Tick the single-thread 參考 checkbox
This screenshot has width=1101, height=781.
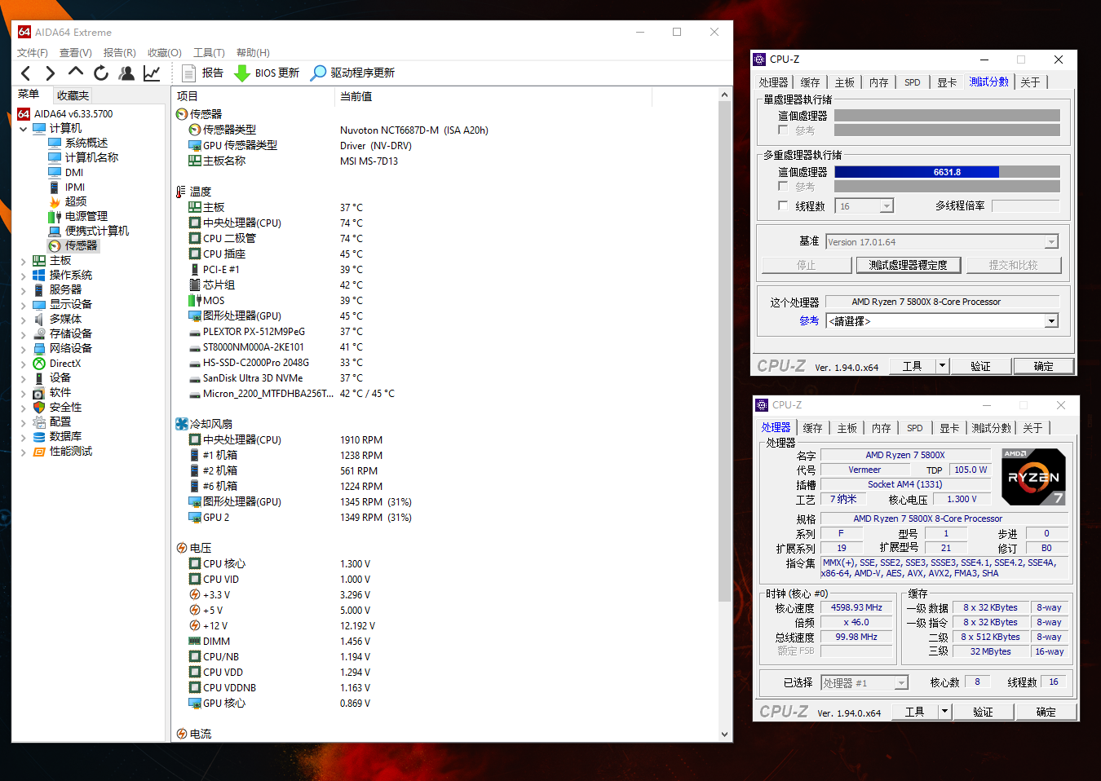click(783, 130)
